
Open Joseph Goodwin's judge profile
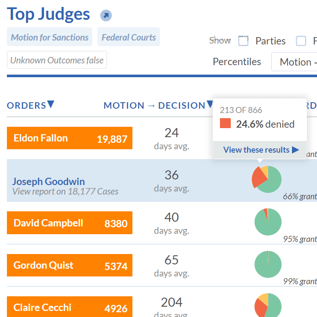click(48, 181)
